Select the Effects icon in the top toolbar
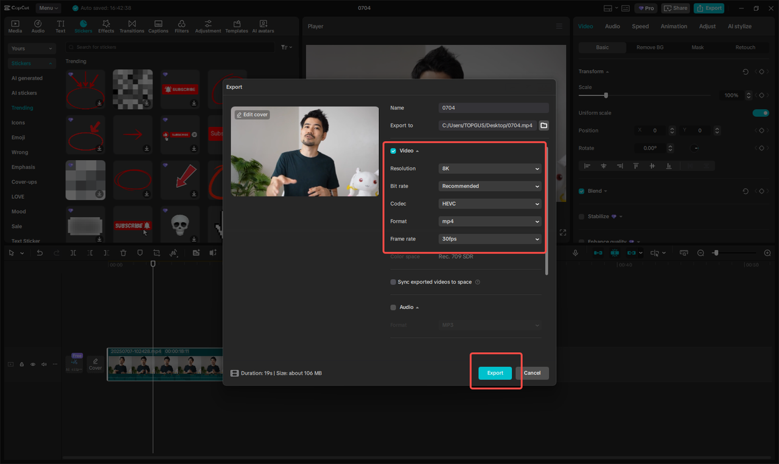The image size is (779, 464). 106,26
